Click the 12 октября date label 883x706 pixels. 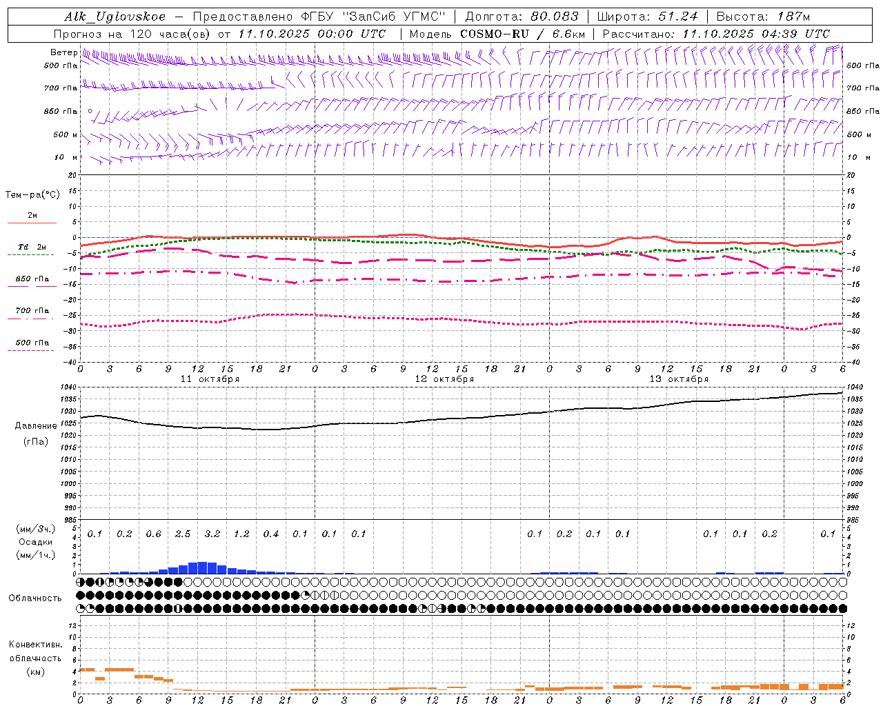(444, 379)
